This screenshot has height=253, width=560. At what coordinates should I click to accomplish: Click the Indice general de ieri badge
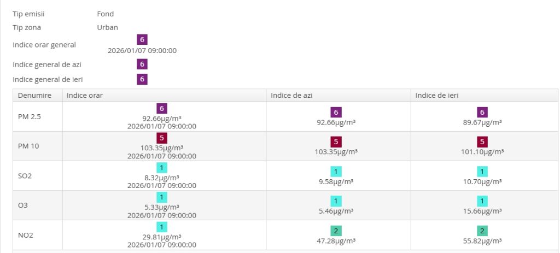(142, 79)
